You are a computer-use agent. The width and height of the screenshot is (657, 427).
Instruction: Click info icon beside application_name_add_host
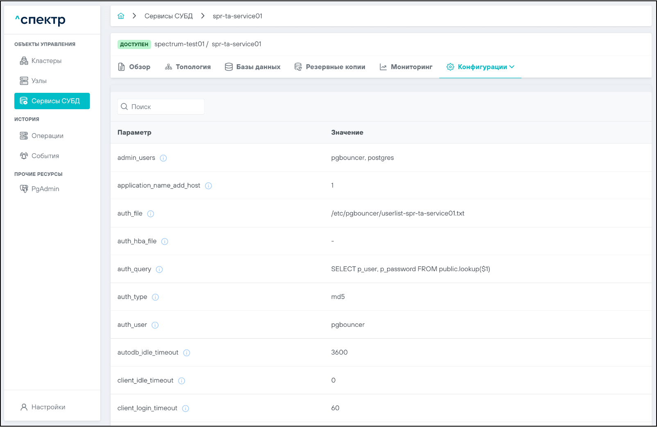coord(208,186)
